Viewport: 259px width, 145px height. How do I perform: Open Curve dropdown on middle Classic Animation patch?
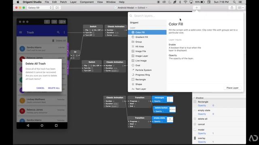(115, 71)
